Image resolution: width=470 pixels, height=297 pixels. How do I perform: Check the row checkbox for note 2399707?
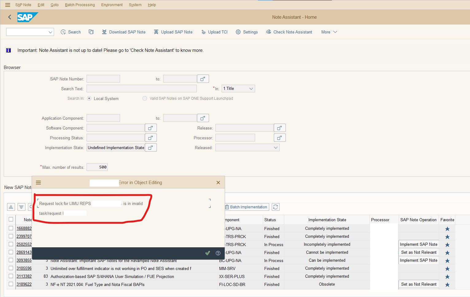coord(11,236)
